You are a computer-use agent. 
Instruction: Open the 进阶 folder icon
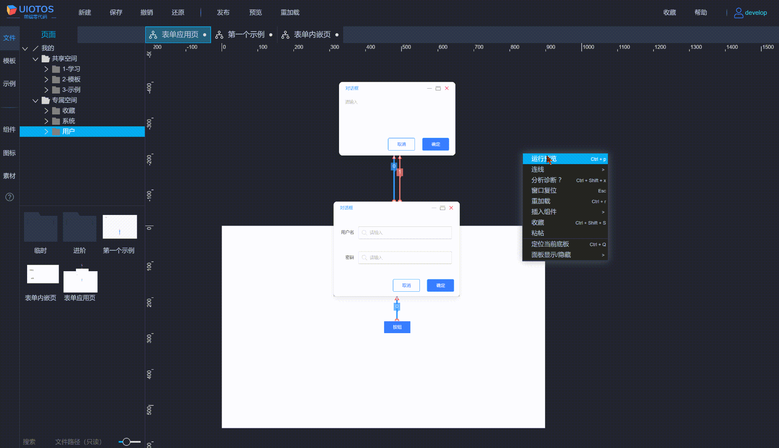coord(80,227)
